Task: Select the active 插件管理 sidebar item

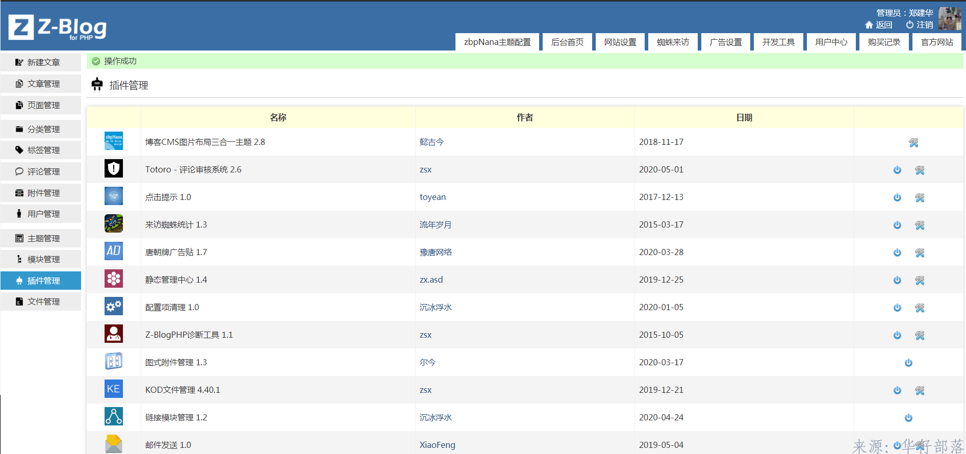Action: point(41,281)
